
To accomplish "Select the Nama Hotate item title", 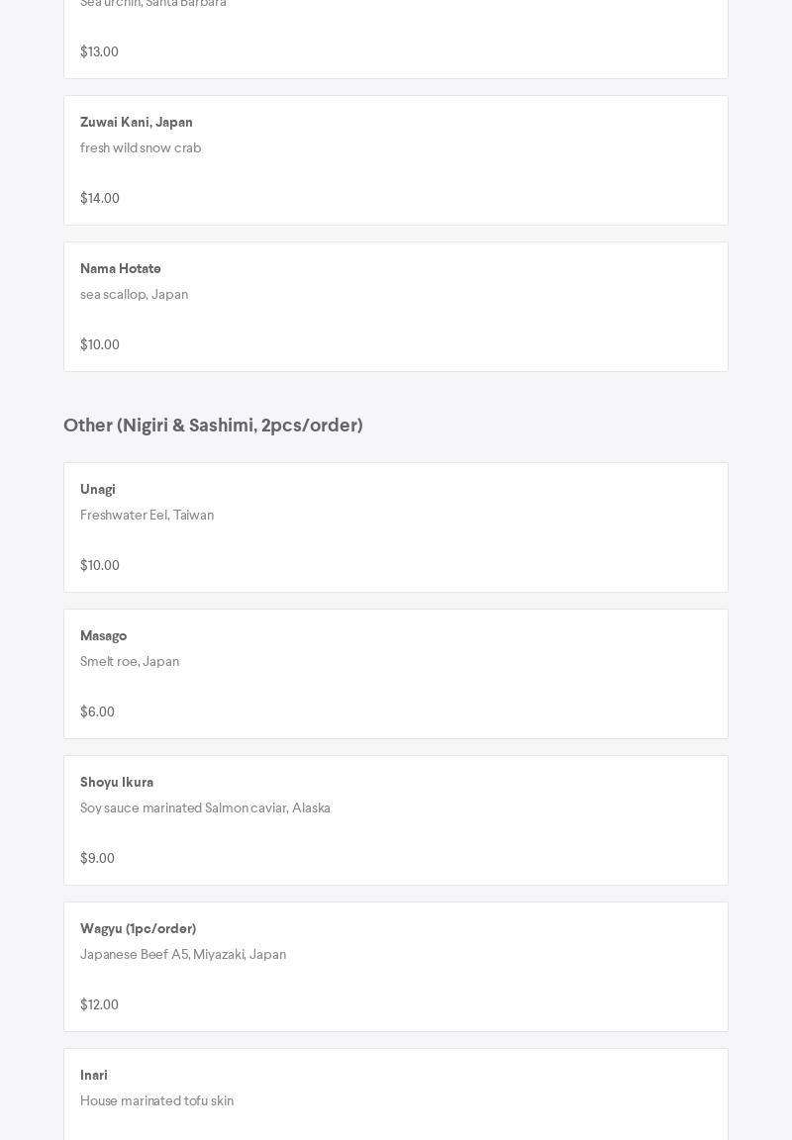I will click(x=121, y=269).
